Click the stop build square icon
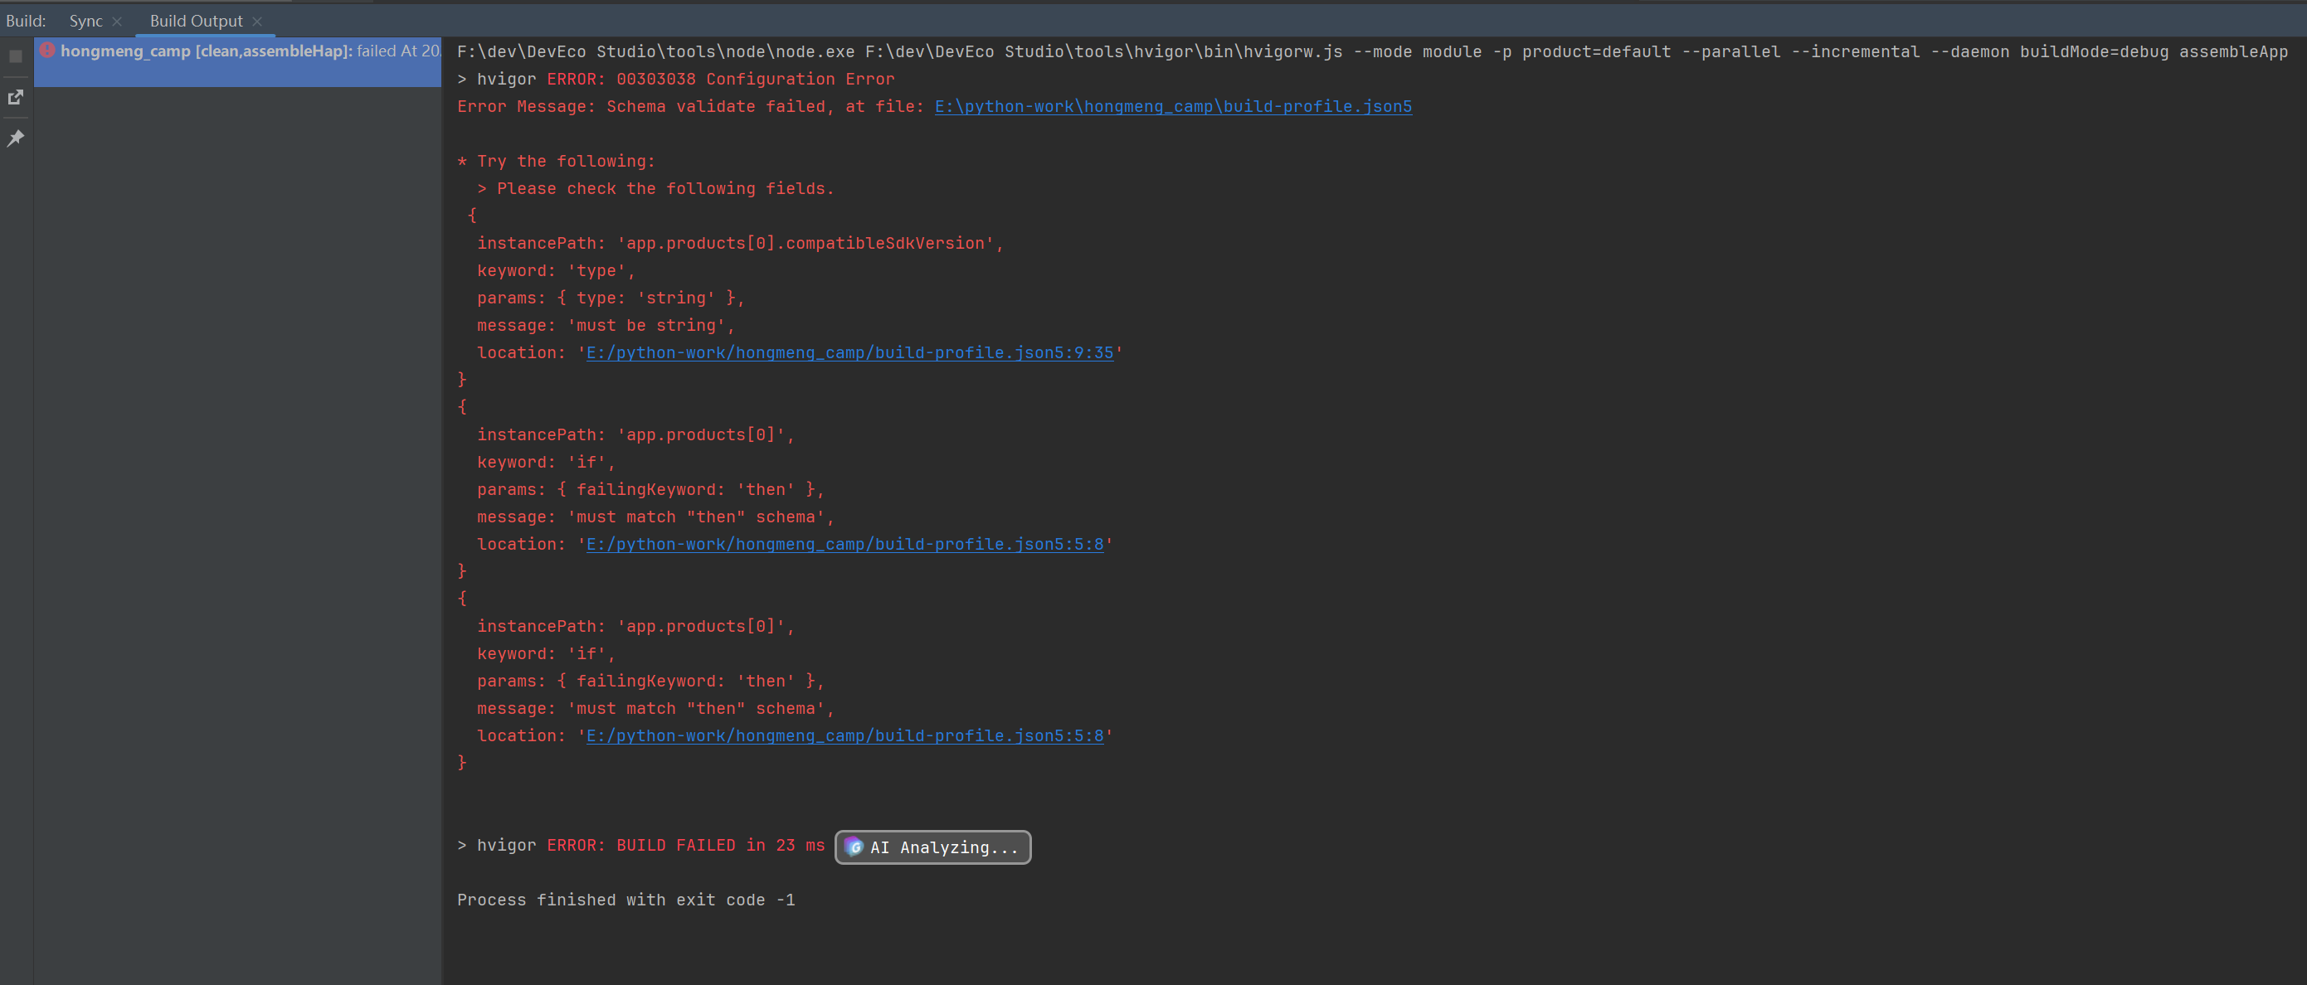This screenshot has height=985, width=2307. tap(15, 56)
